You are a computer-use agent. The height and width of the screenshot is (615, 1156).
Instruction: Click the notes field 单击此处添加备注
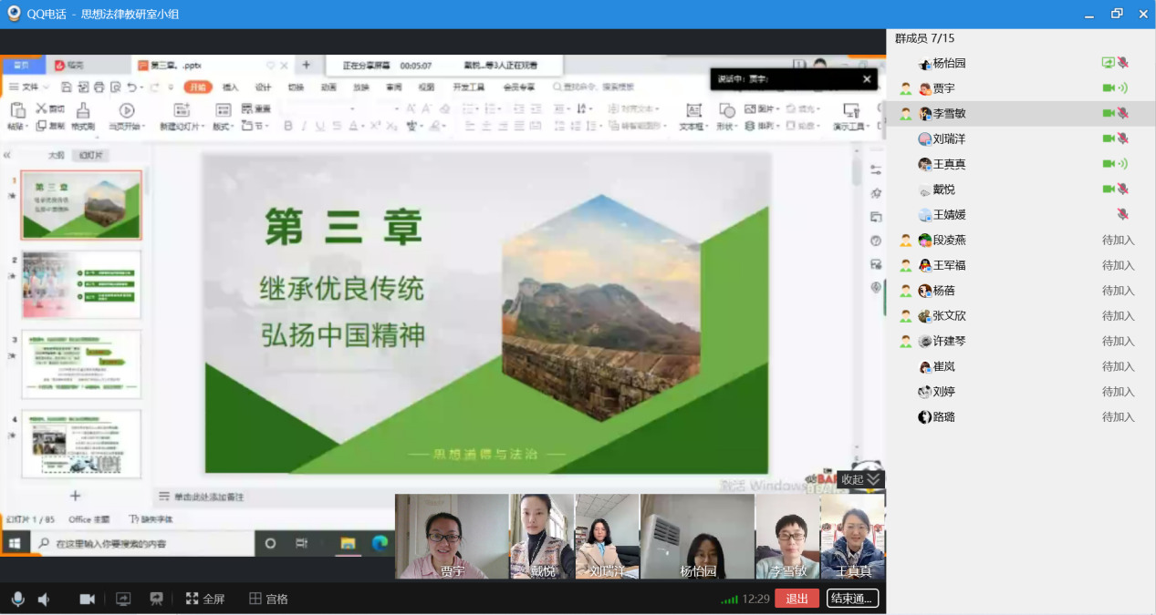point(209,497)
